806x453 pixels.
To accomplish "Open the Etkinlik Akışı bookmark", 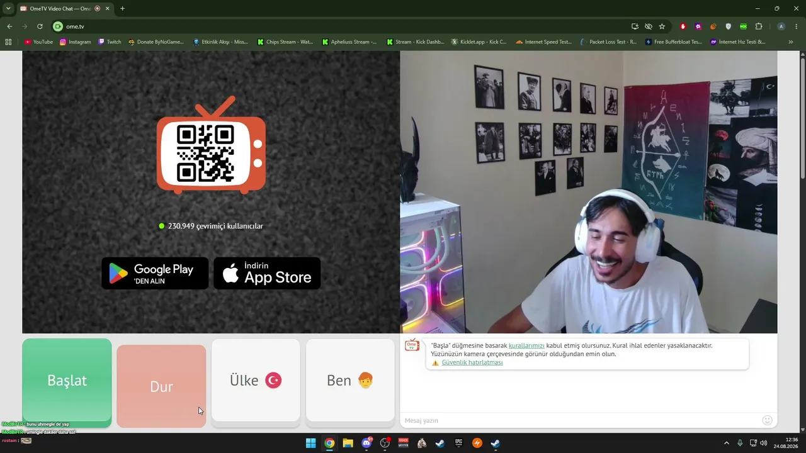I will 221,42.
